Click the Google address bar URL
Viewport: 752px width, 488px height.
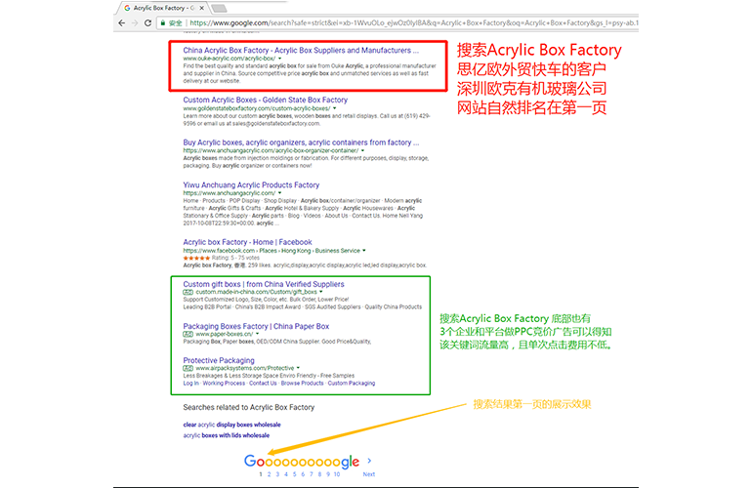(x=413, y=23)
